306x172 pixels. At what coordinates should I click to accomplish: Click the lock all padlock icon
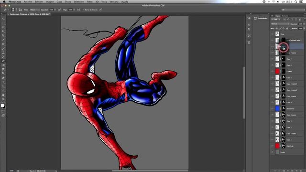pyautogui.click(x=287, y=29)
